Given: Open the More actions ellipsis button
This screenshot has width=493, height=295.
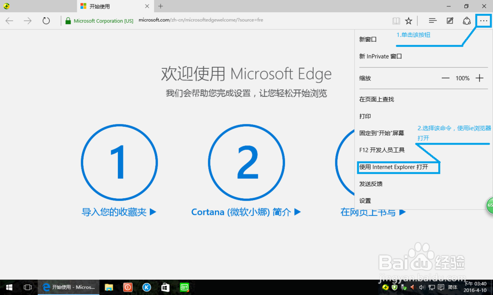Looking at the screenshot, I should click(484, 21).
